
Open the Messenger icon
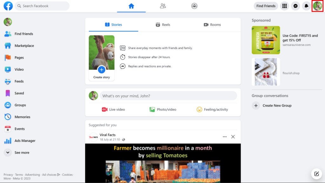(295, 6)
